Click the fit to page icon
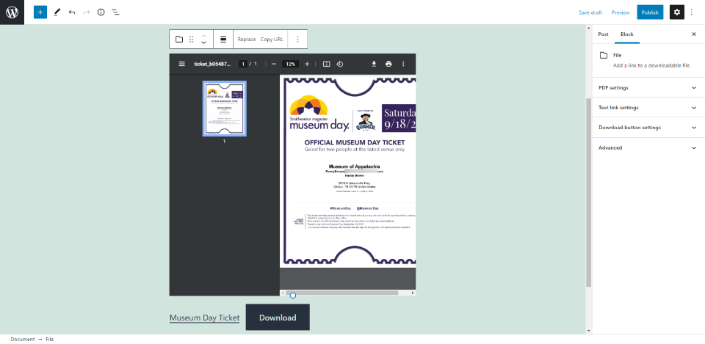The height and width of the screenshot is (344, 705). [x=327, y=64]
